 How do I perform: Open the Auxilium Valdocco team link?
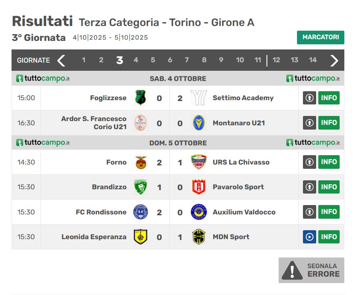244,212
